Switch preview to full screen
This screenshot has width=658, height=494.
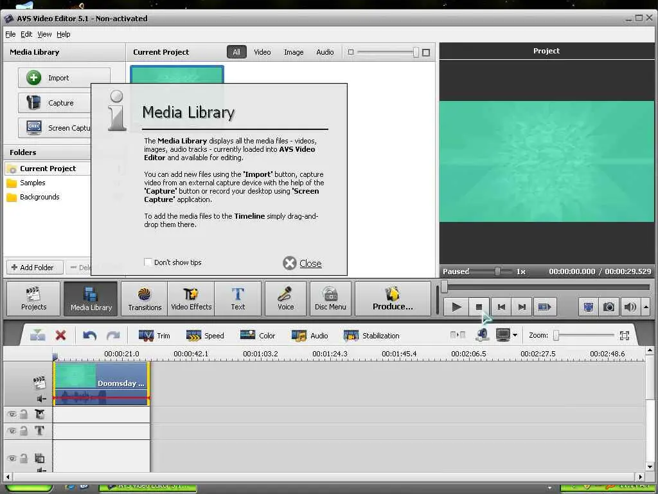click(x=589, y=307)
